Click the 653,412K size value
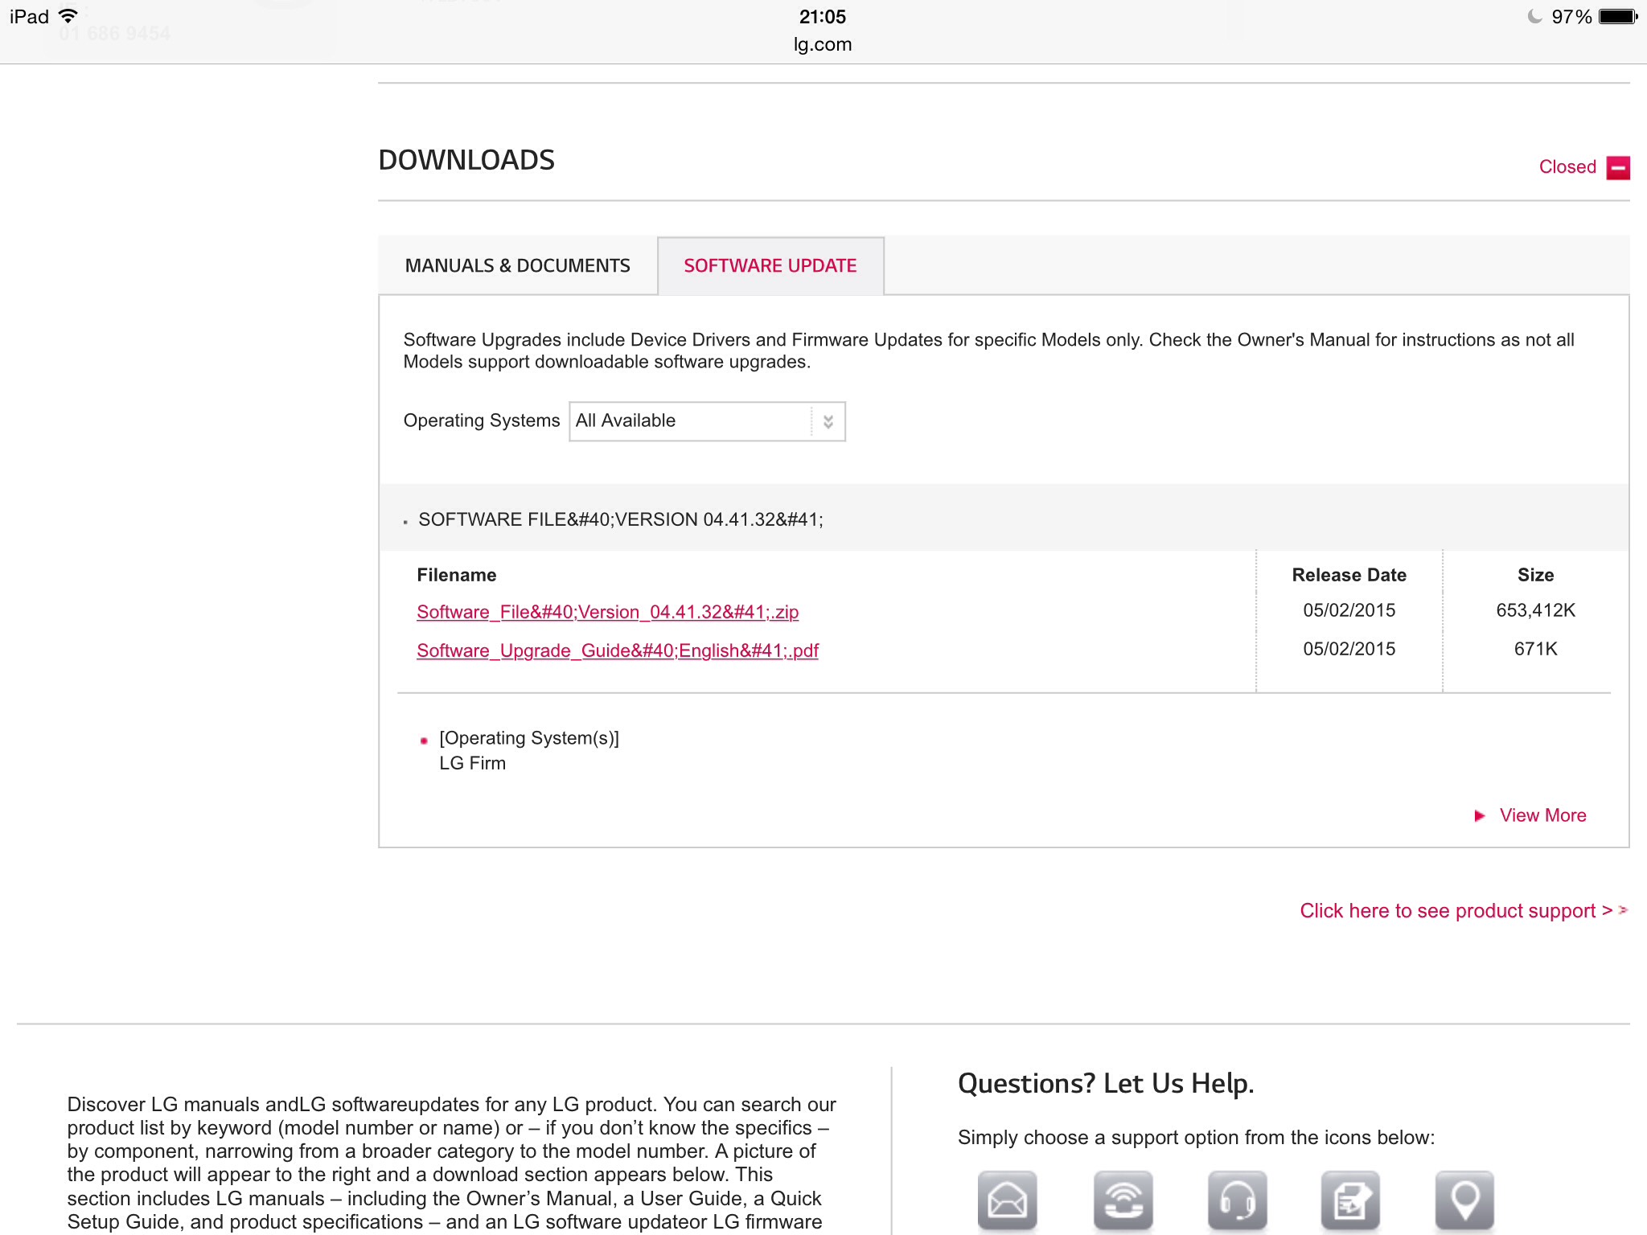 tap(1535, 611)
